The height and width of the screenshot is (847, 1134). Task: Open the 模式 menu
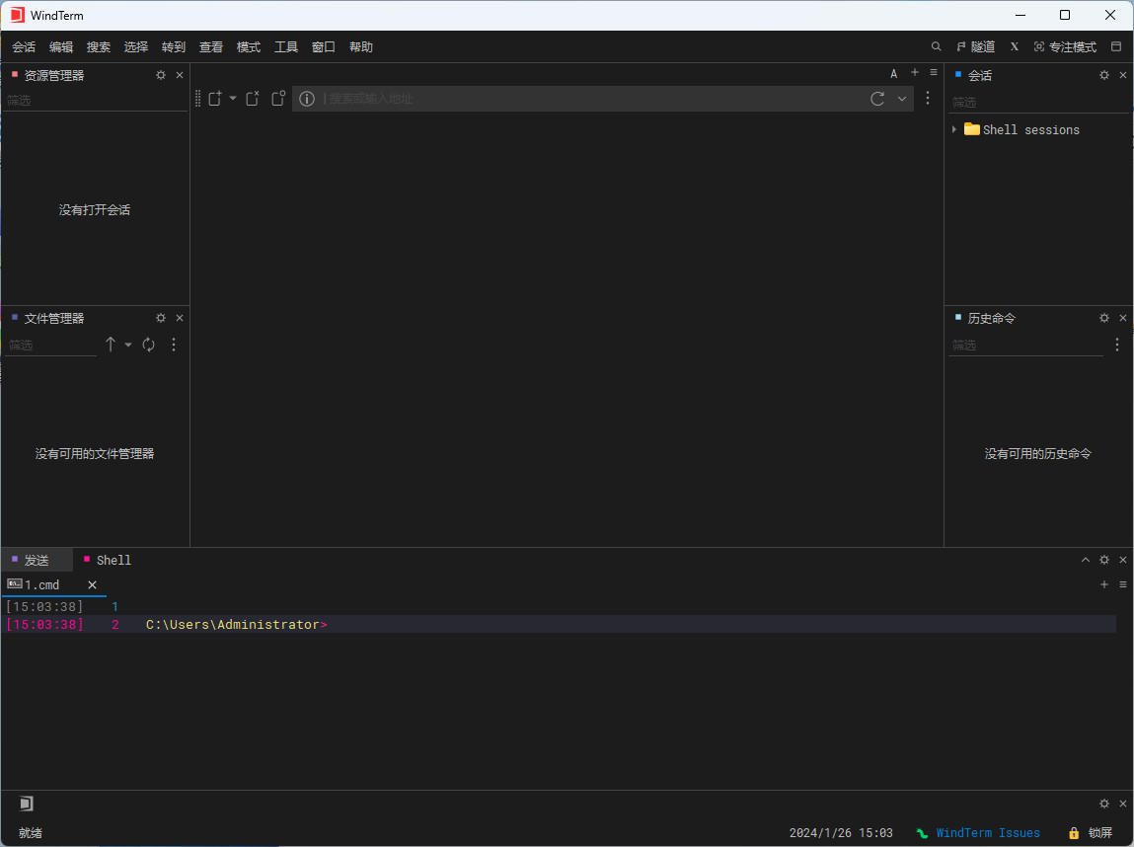click(x=249, y=47)
